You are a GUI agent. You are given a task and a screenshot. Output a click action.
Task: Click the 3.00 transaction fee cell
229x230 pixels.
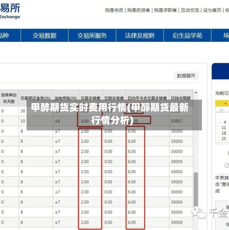(x=91, y=121)
